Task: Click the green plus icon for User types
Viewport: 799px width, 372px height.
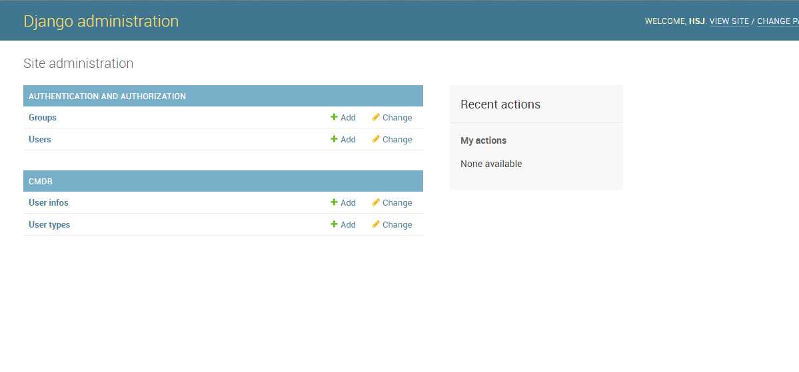Action: click(x=334, y=224)
